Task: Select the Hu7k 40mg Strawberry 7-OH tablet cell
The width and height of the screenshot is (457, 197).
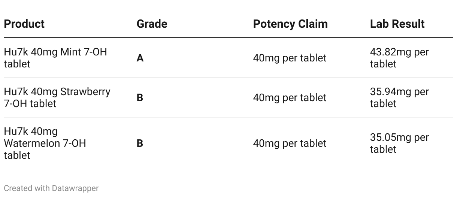Action: coord(57,97)
